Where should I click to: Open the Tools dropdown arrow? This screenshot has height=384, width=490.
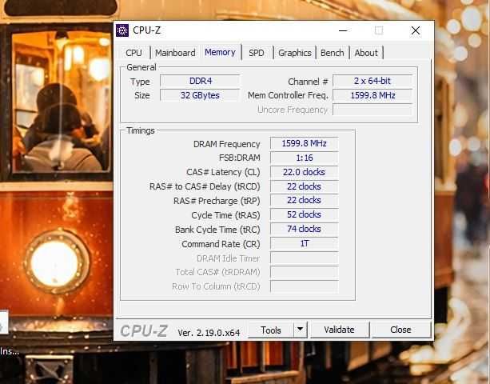coord(301,330)
